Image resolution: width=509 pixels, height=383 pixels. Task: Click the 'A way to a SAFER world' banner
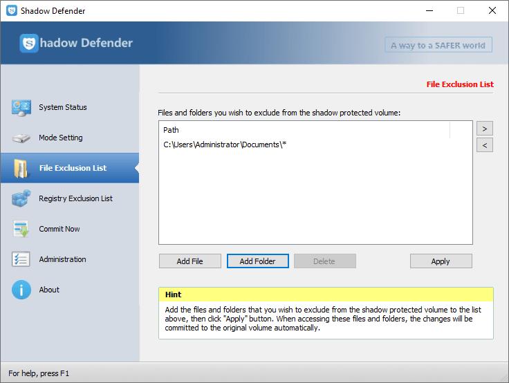tap(438, 45)
